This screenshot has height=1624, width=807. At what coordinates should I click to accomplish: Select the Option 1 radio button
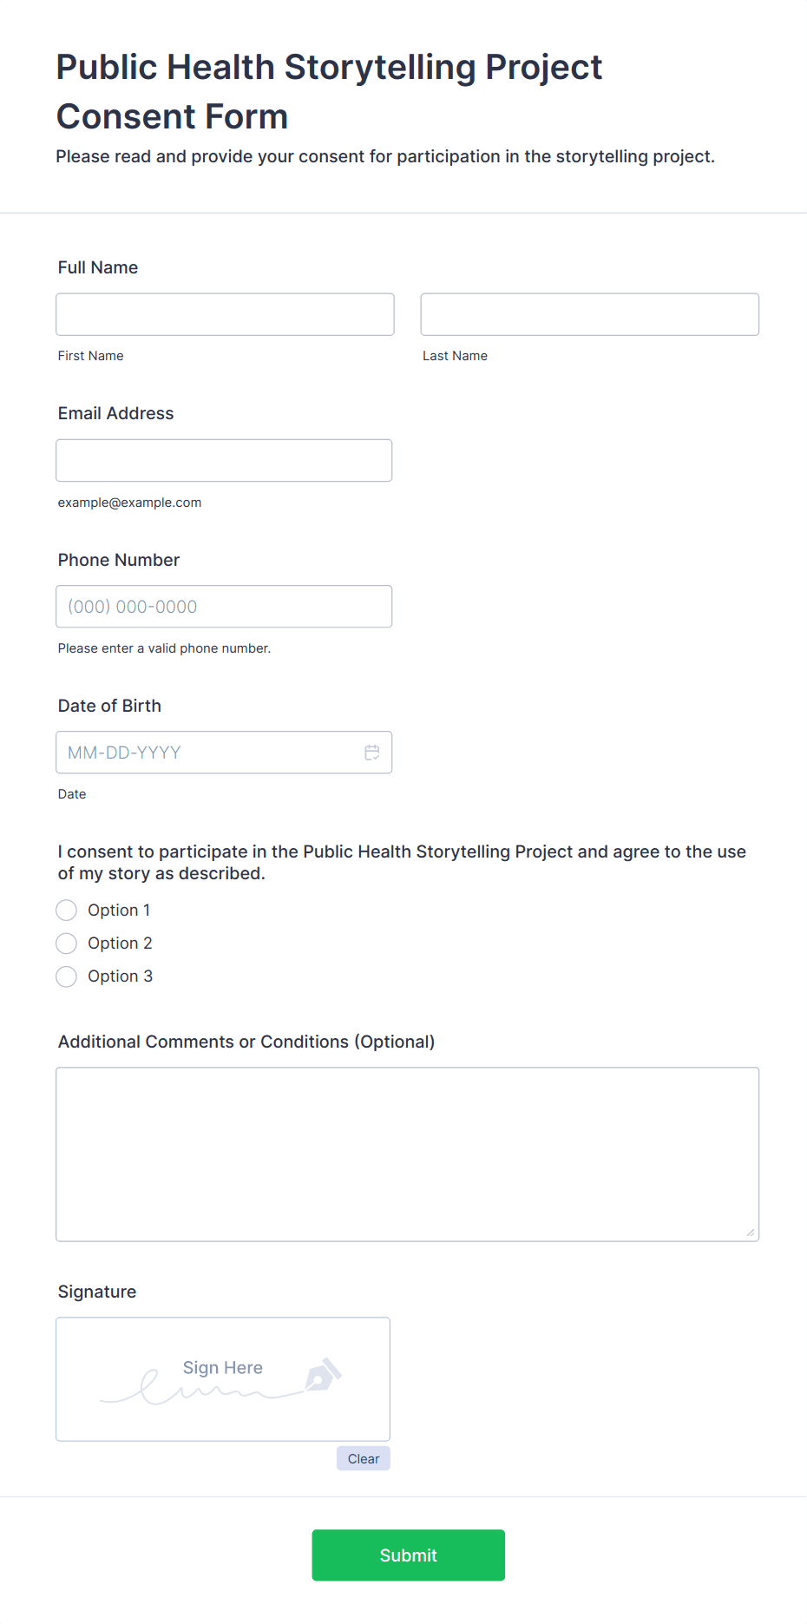[x=67, y=911]
